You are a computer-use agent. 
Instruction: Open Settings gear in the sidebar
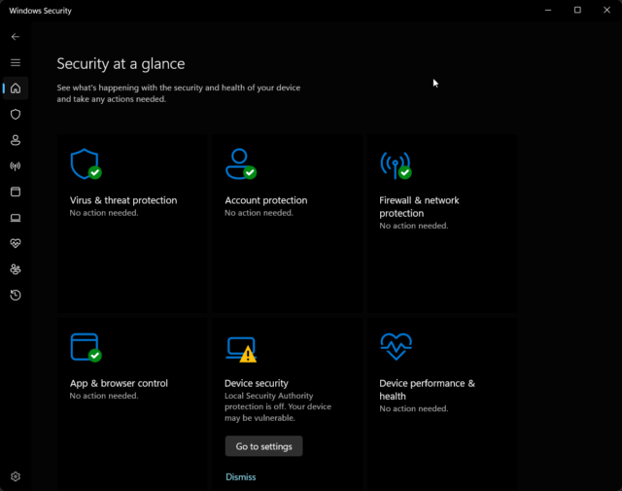[16, 476]
